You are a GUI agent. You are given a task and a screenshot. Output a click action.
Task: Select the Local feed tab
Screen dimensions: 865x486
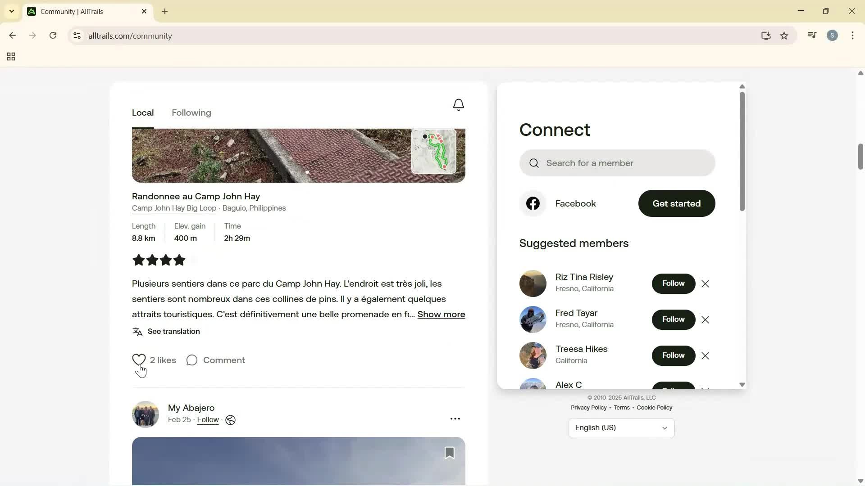pyautogui.click(x=143, y=113)
